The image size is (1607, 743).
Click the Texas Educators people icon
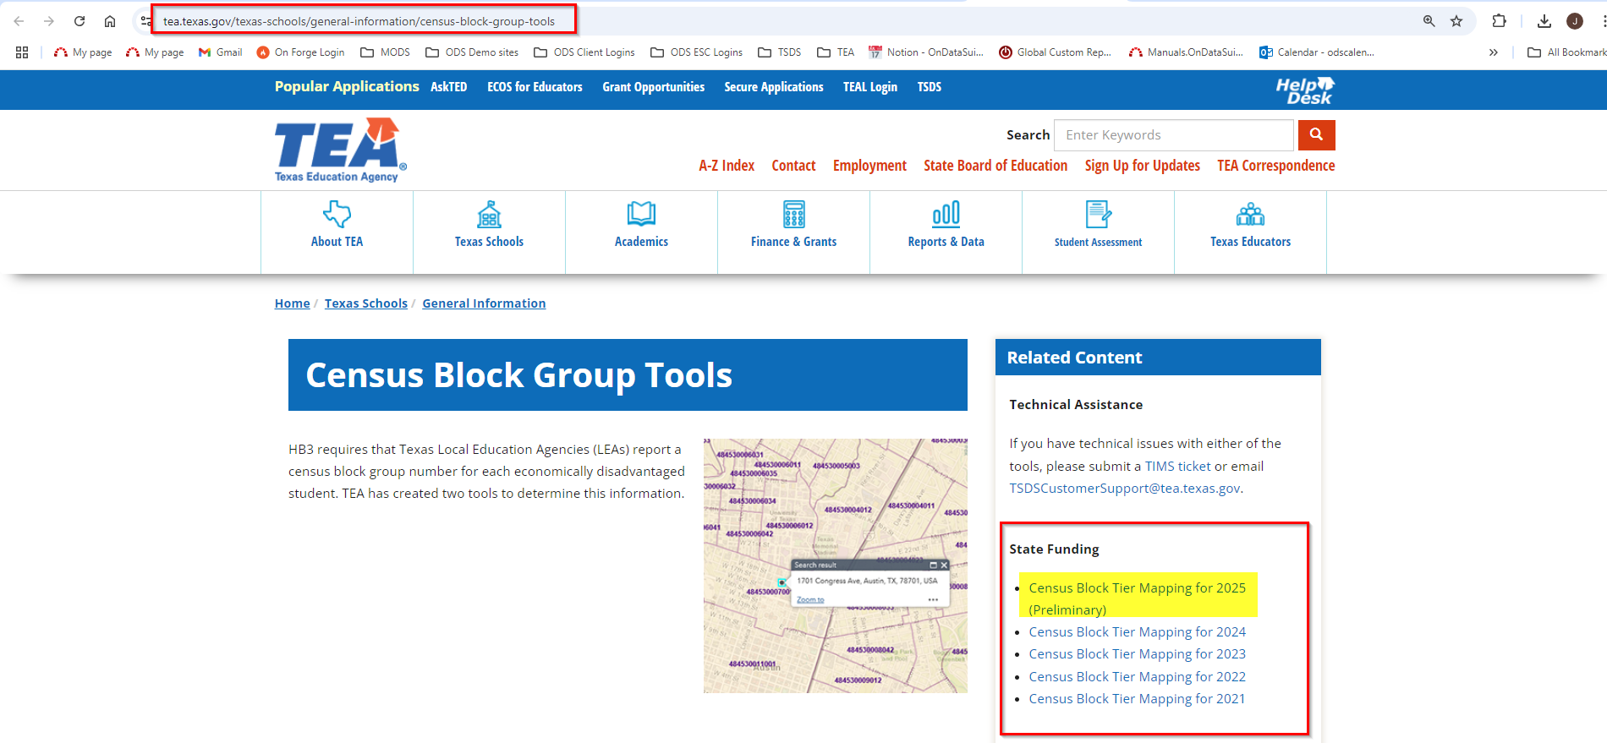pyautogui.click(x=1250, y=214)
